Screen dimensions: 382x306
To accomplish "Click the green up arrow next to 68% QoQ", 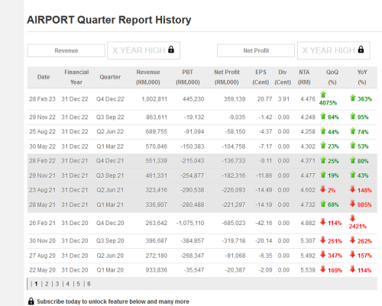I will point(323,204).
